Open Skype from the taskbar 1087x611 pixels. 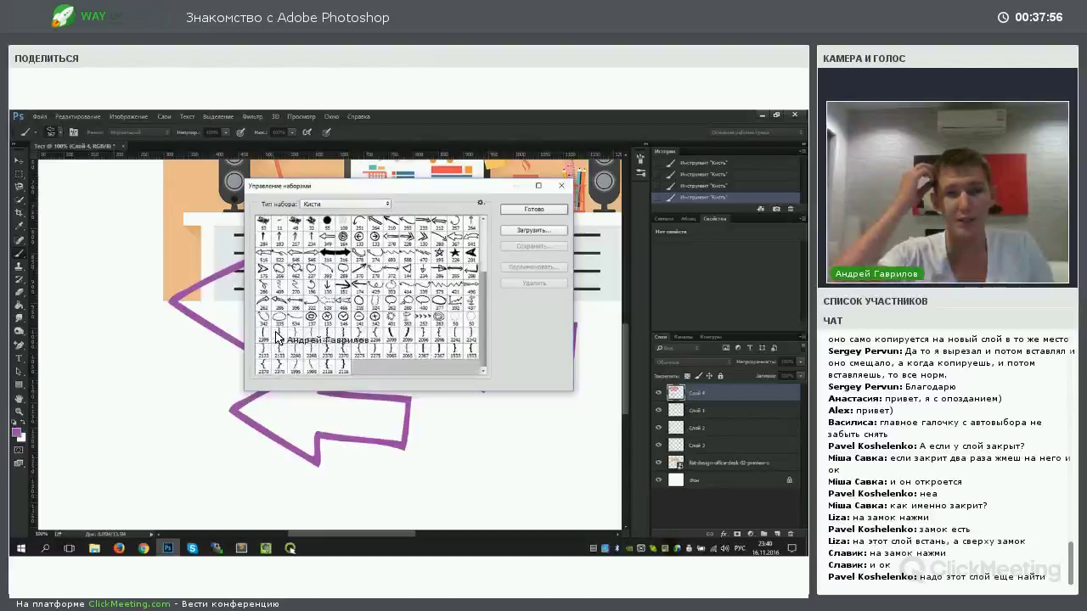pos(193,548)
